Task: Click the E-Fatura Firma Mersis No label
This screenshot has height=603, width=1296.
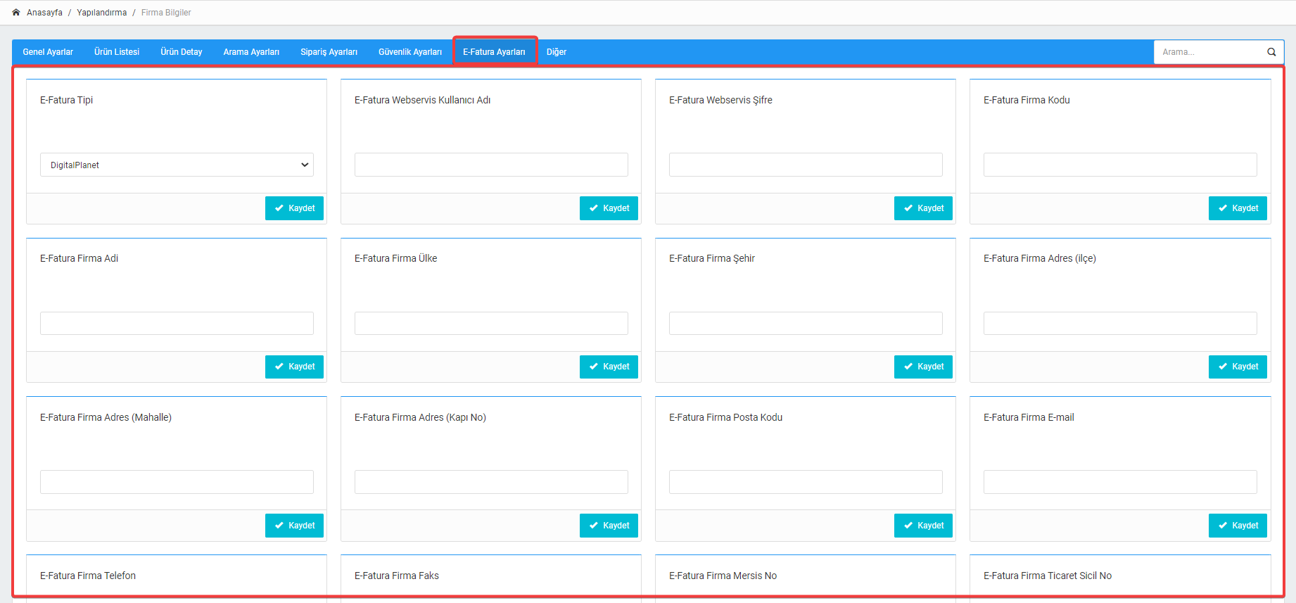Action: pos(723,576)
